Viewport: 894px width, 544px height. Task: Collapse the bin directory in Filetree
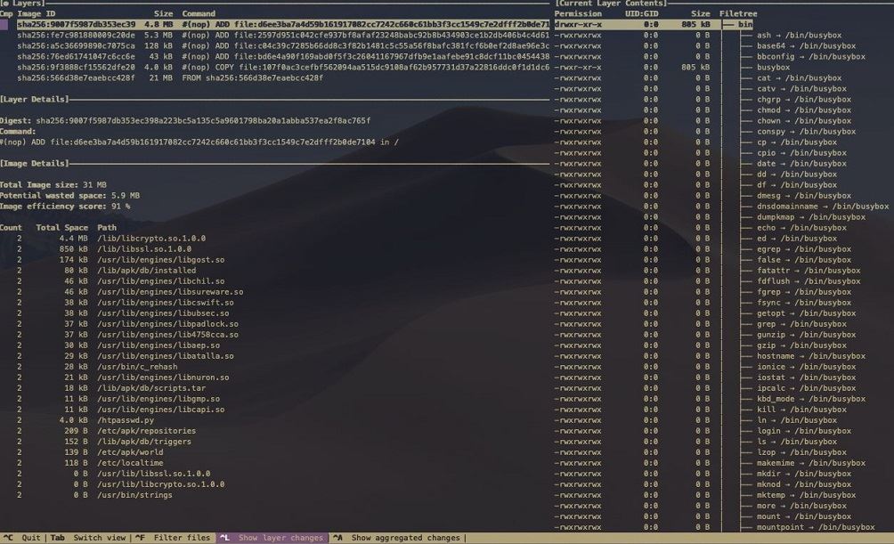pyautogui.click(x=745, y=24)
